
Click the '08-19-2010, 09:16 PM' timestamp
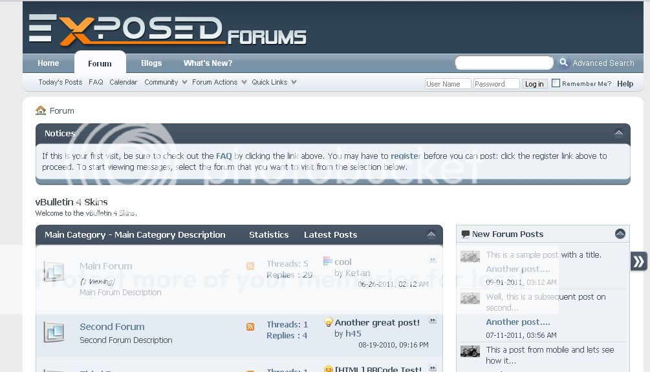(393, 345)
